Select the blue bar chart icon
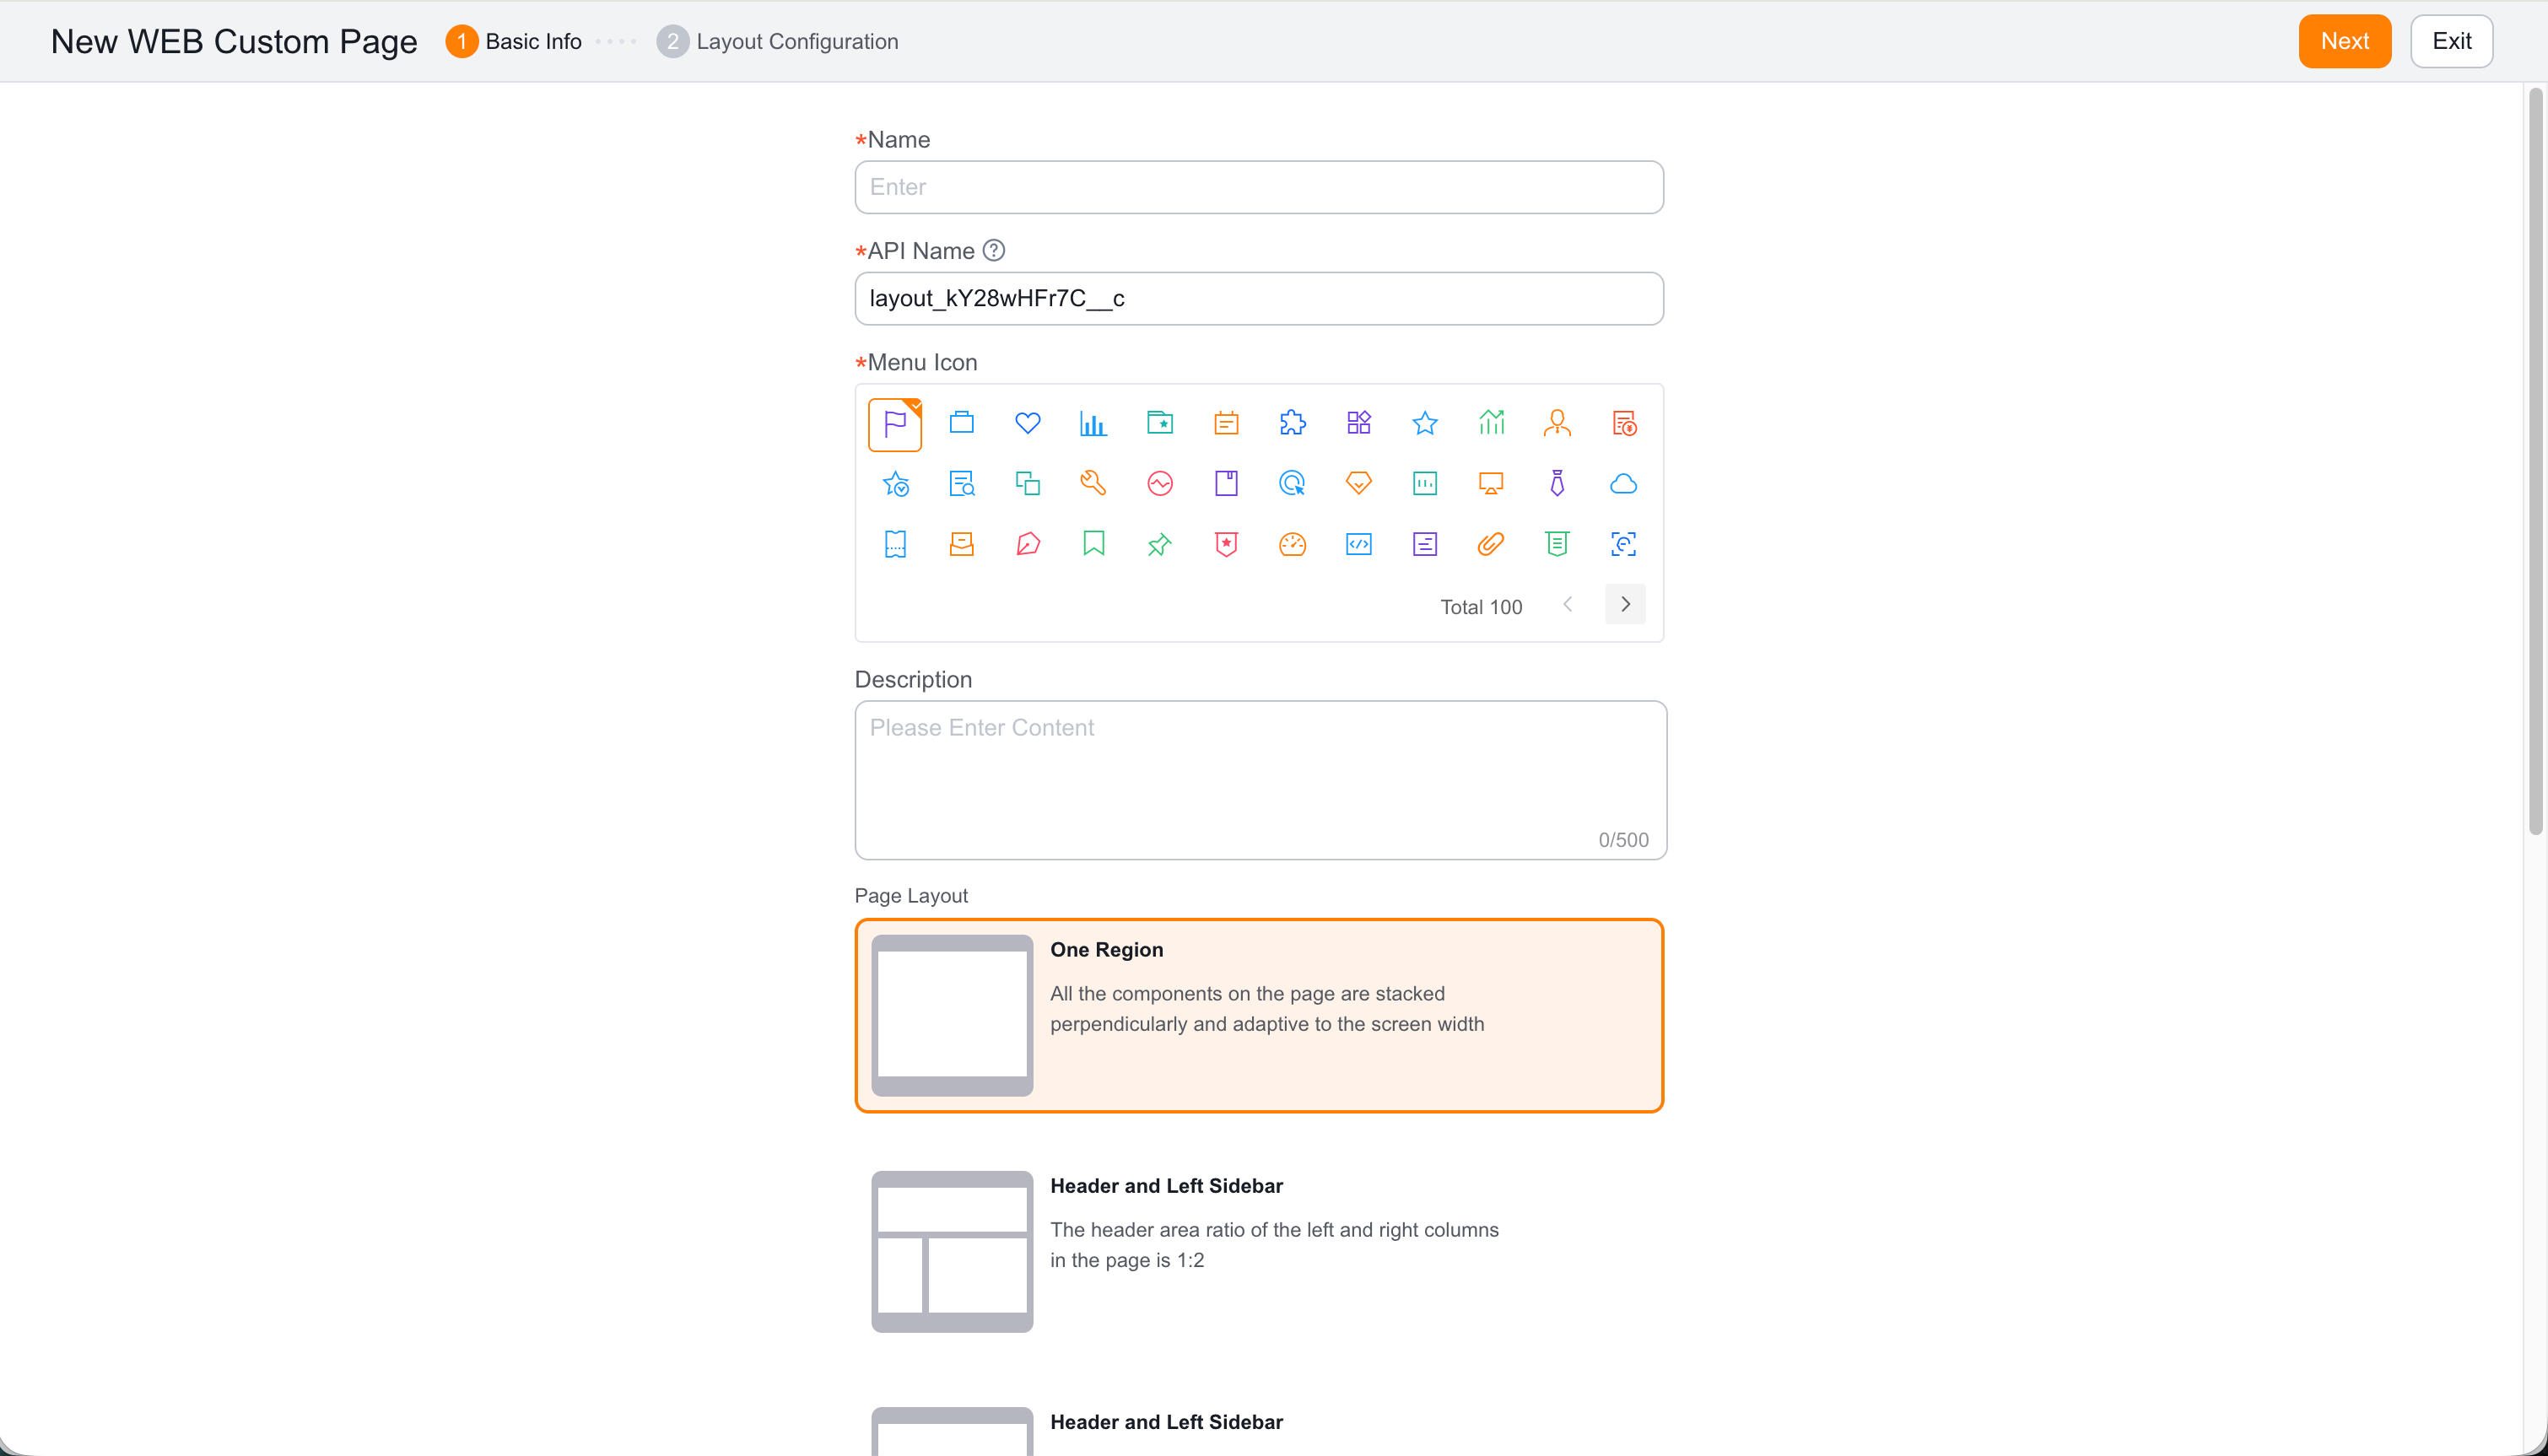The image size is (2548, 1456). click(1093, 423)
